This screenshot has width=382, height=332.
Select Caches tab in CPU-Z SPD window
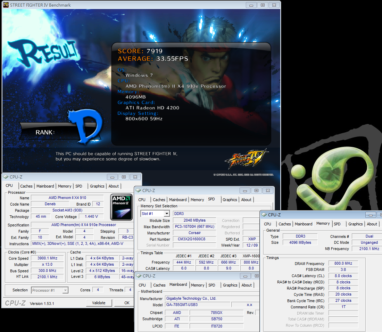point(159,200)
